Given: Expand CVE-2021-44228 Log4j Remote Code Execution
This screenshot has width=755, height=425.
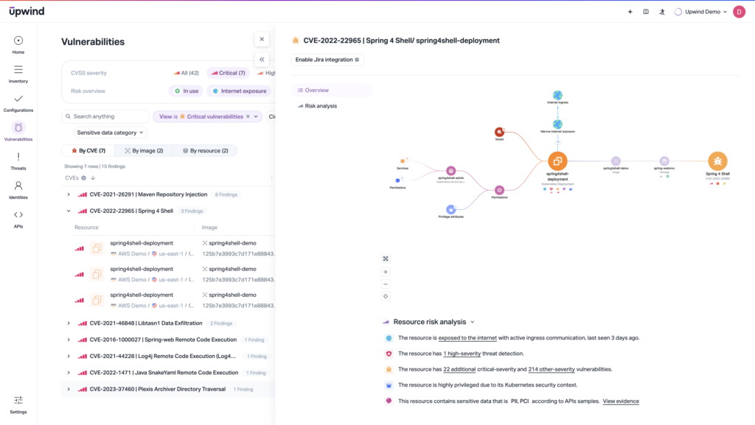Looking at the screenshot, I should pyautogui.click(x=69, y=356).
